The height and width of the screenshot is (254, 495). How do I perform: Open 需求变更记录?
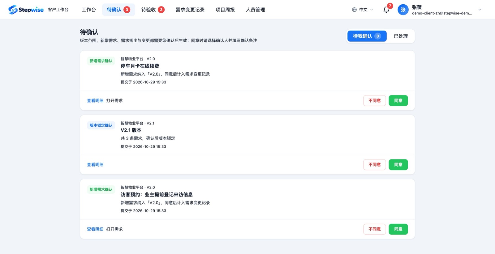[x=190, y=10]
